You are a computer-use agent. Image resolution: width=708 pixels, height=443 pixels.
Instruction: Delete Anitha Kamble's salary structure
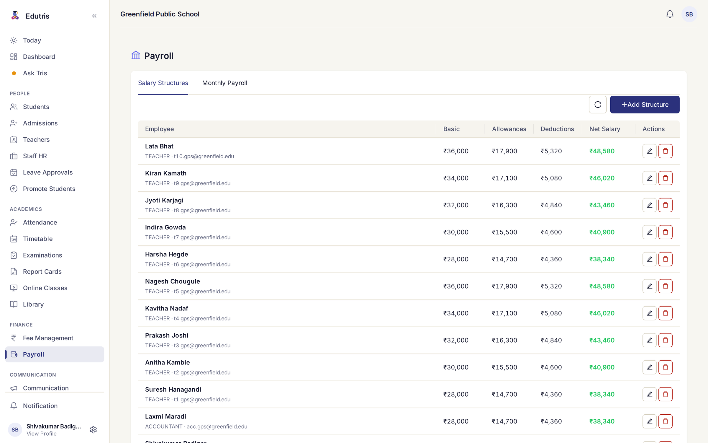pos(665,367)
